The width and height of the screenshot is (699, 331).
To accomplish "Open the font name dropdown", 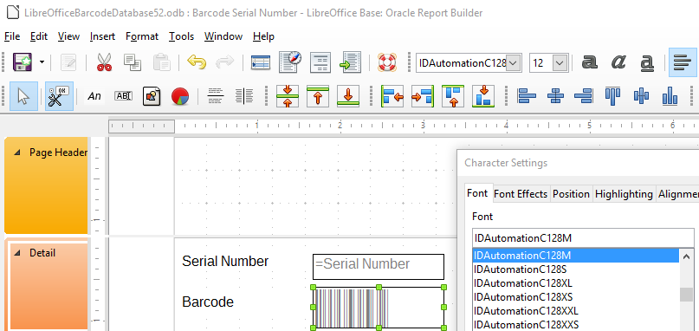I will (x=514, y=63).
